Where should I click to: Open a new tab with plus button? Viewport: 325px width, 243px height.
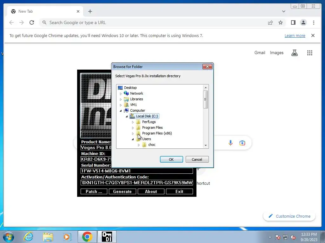[x=90, y=11]
